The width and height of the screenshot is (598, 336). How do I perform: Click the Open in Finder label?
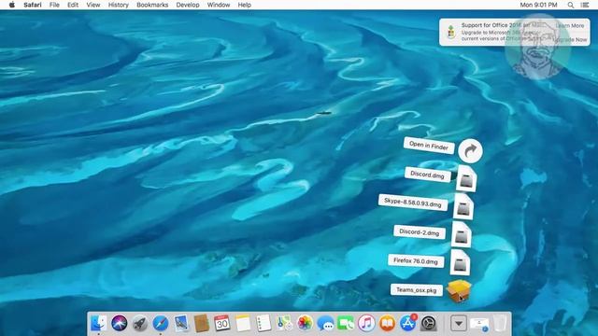pyautogui.click(x=429, y=146)
